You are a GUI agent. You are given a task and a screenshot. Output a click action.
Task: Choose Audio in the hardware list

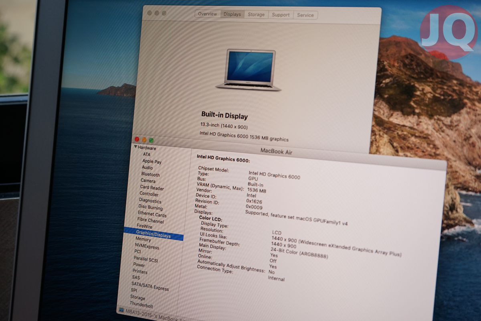[147, 167]
